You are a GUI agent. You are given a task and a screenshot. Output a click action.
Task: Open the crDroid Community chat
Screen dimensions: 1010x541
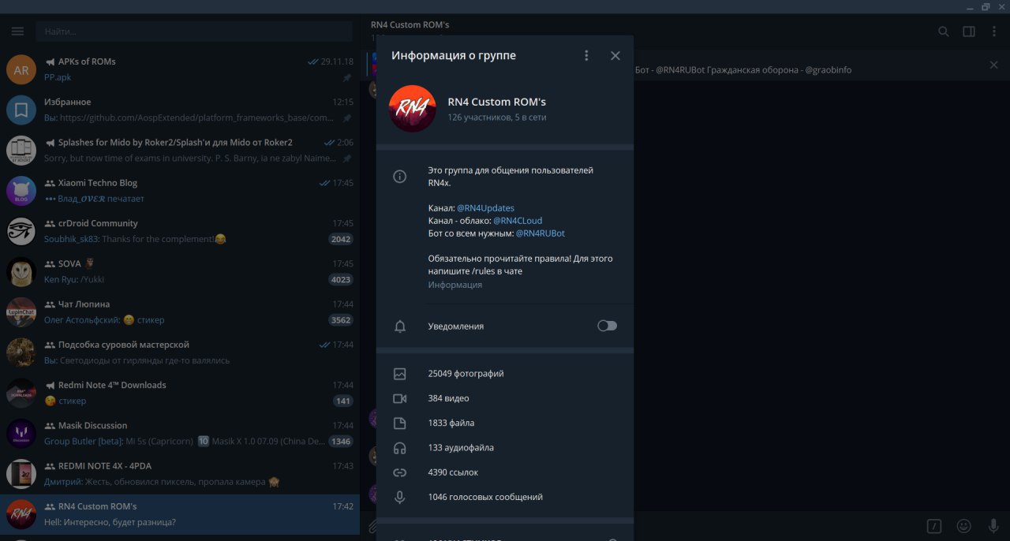[x=180, y=231]
